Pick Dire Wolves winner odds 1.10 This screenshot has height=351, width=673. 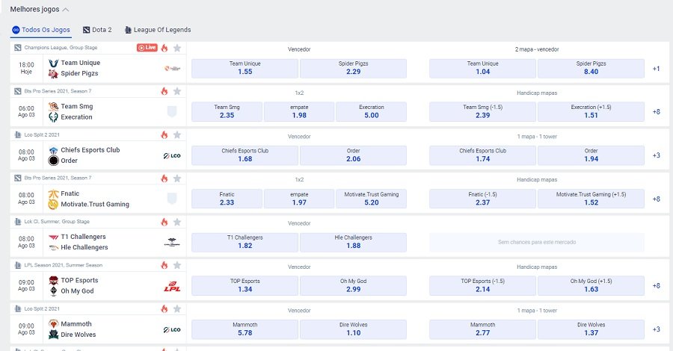click(x=353, y=329)
